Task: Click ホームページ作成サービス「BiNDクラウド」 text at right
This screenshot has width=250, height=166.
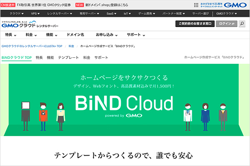Action: [214, 57]
